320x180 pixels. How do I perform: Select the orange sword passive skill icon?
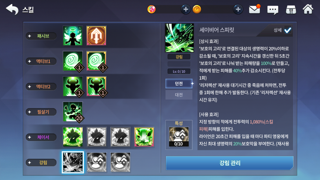tap(96, 36)
